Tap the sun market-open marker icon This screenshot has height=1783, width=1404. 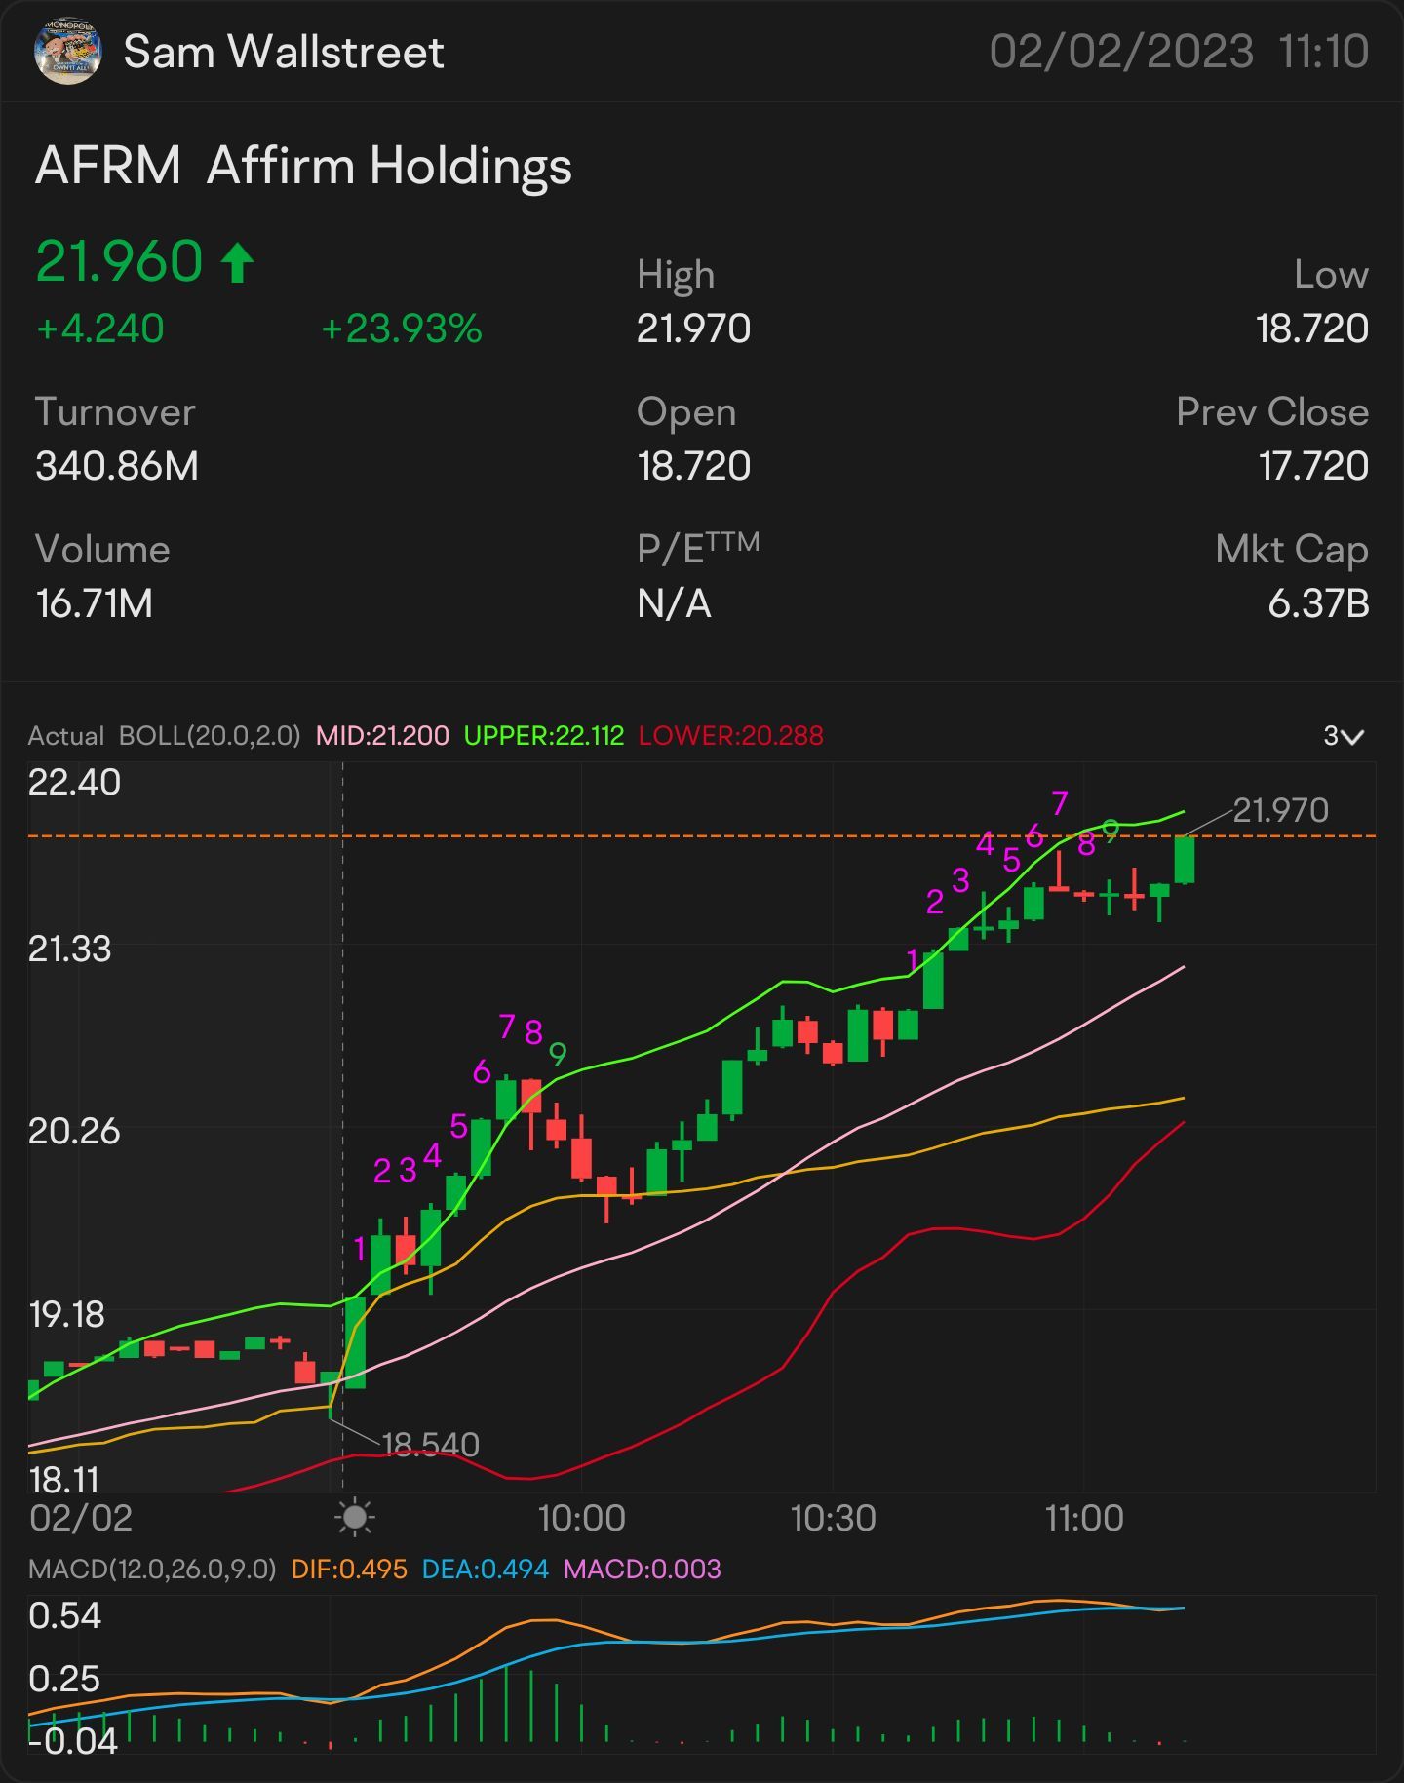coord(354,1518)
